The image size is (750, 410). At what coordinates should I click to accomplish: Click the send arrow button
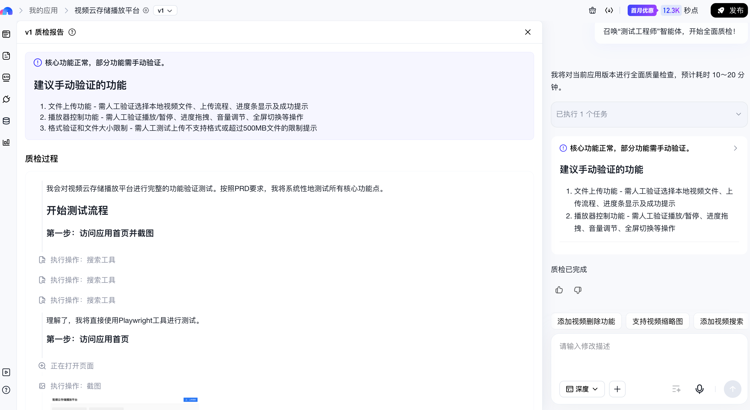(x=732, y=389)
